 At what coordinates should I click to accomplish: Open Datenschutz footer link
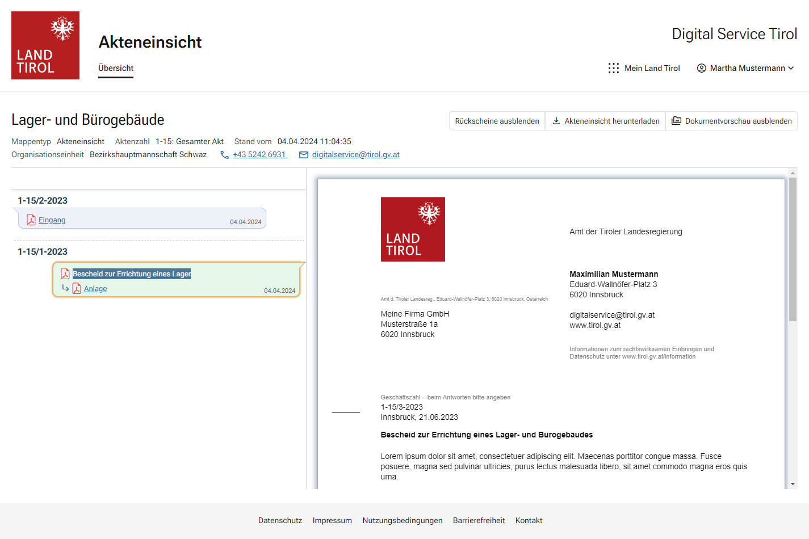coord(280,520)
